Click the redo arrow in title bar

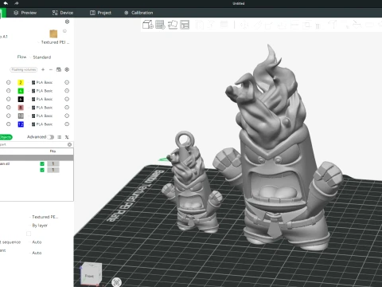17,3
